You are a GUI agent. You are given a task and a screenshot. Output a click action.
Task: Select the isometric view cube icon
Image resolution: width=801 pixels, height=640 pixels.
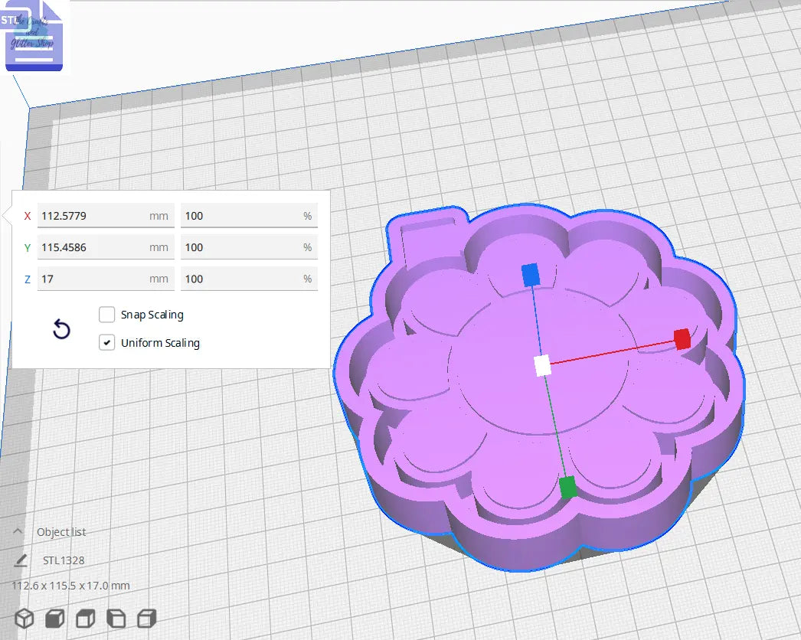(23, 618)
